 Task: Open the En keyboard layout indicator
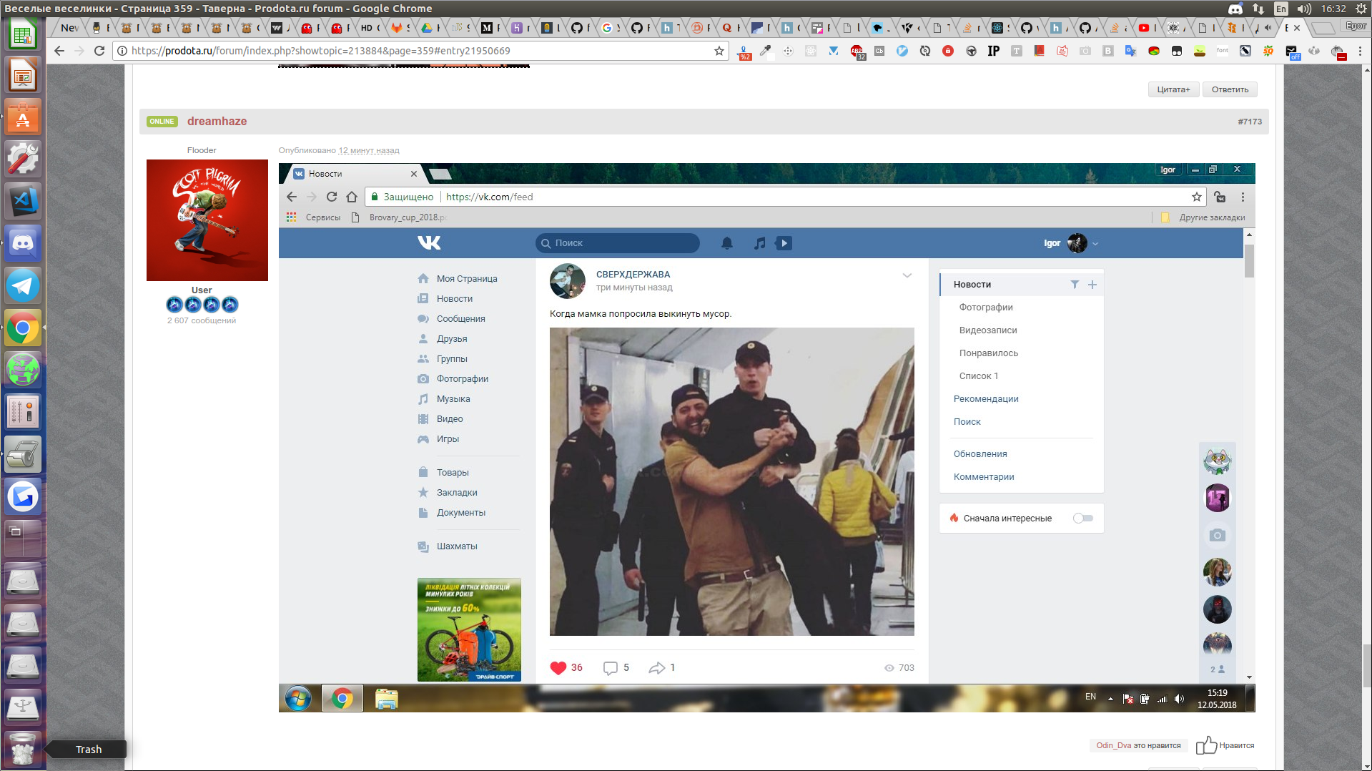(x=1281, y=9)
